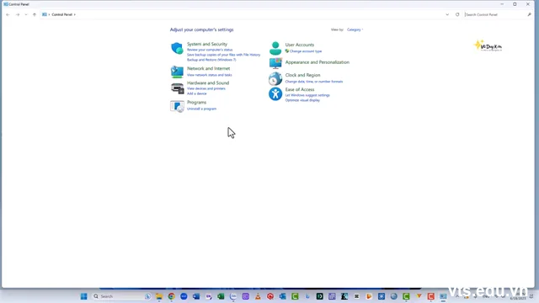Open User Accounts category heading
539x303 pixels.
pyautogui.click(x=300, y=45)
